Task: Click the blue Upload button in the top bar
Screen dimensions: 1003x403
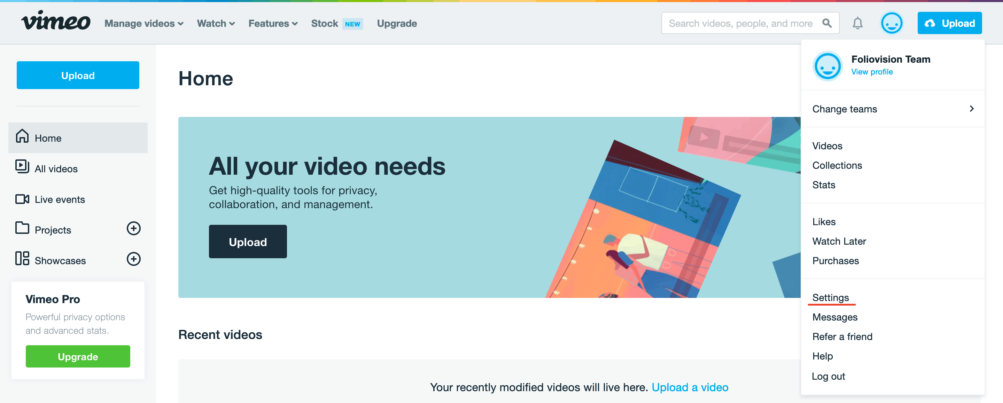Action: (949, 23)
